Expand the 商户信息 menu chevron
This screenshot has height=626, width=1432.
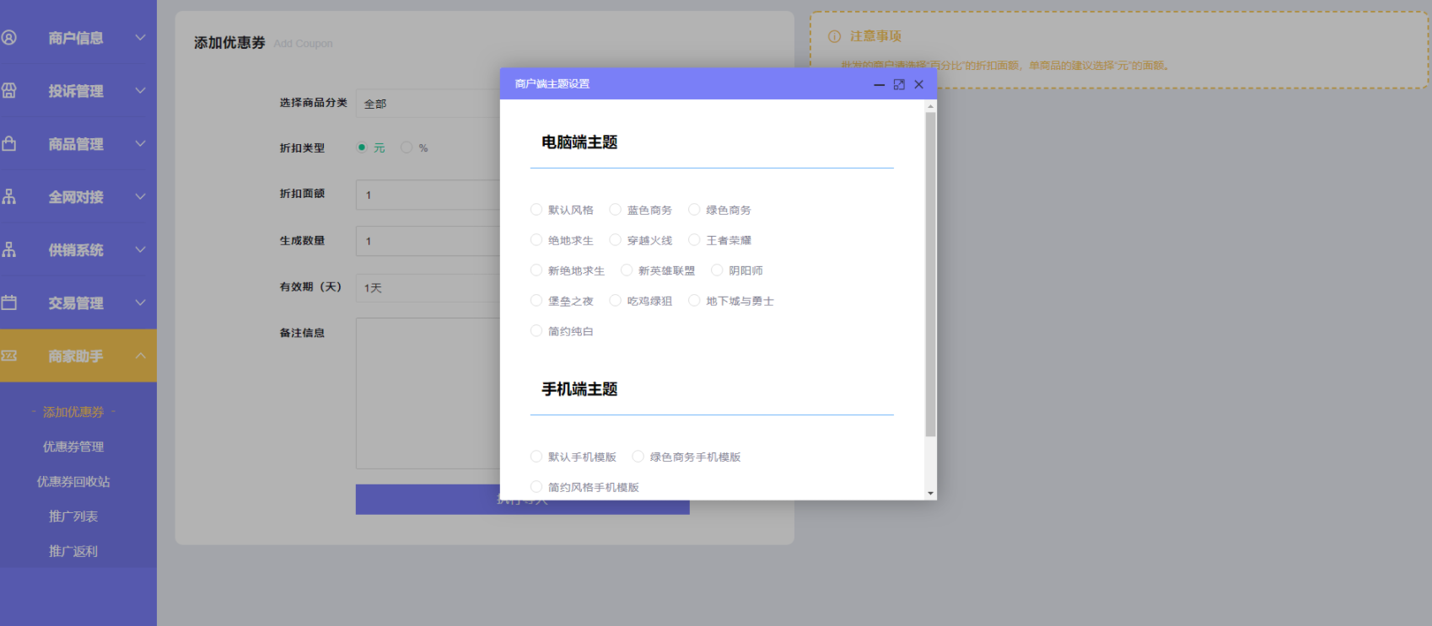[140, 38]
